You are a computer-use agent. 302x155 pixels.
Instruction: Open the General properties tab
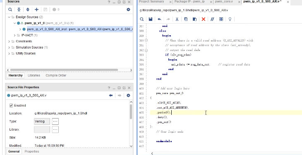pyautogui.click(x=14, y=152)
